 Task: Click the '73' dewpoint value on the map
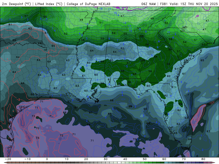click(38, 138)
